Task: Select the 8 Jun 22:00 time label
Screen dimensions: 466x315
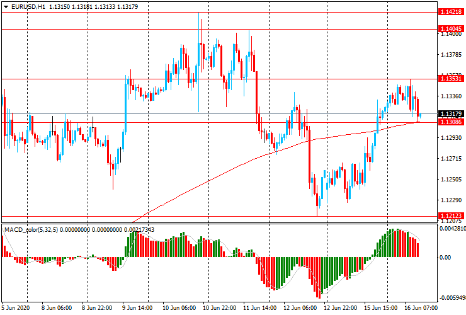Action: (x=97, y=307)
